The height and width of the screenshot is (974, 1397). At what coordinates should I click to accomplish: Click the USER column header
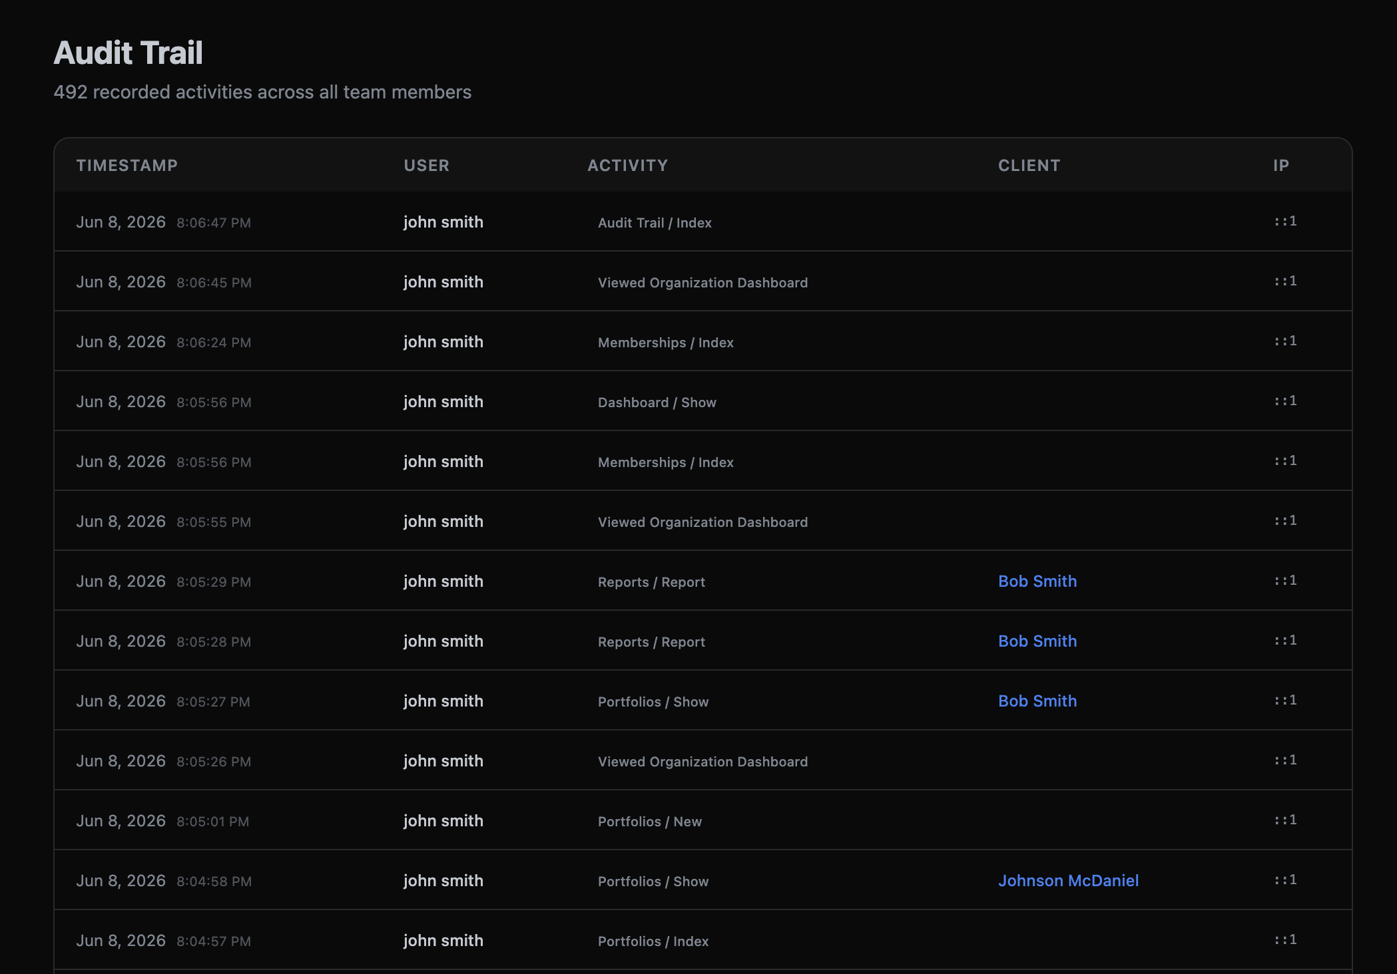pyautogui.click(x=427, y=166)
